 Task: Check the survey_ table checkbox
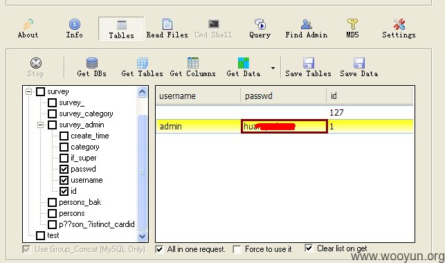coord(52,102)
